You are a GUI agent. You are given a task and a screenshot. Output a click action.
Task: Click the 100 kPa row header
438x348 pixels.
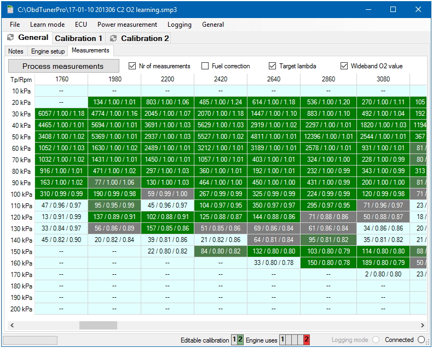(21, 194)
